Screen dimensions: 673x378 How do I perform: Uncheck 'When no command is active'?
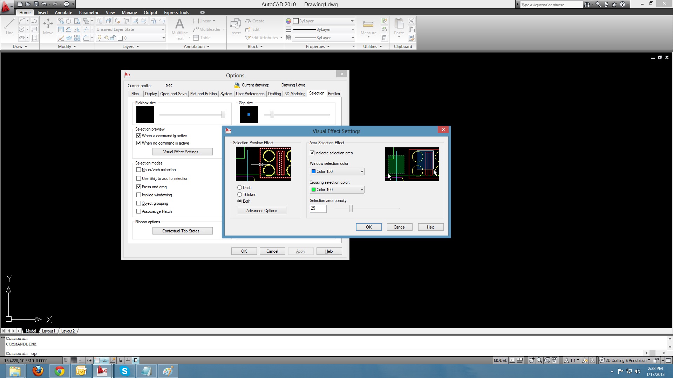pos(139,143)
